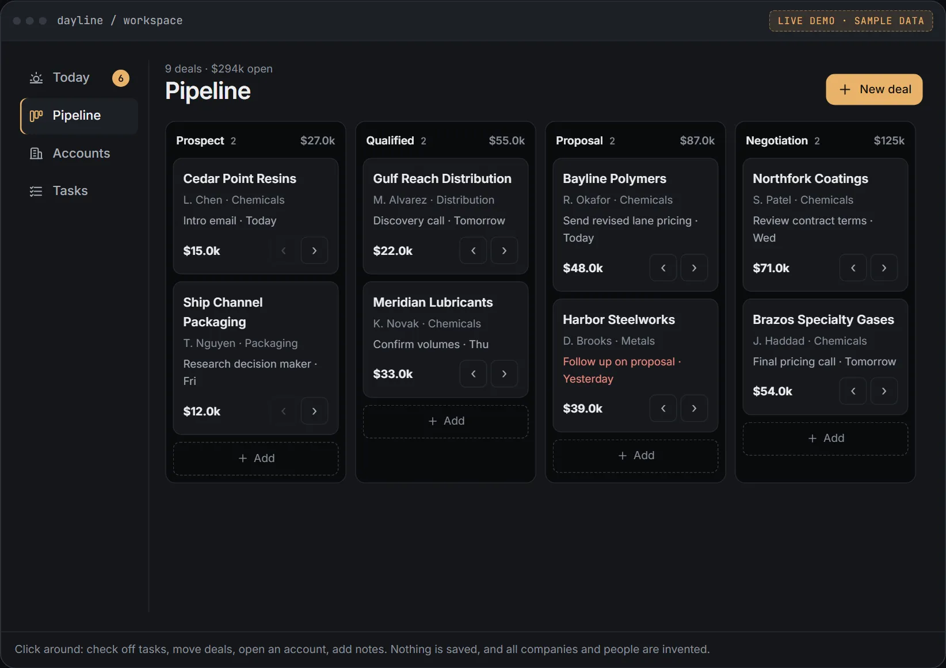Image resolution: width=946 pixels, height=668 pixels.
Task: Click the Negotiation column total $125k
Action: 889,141
